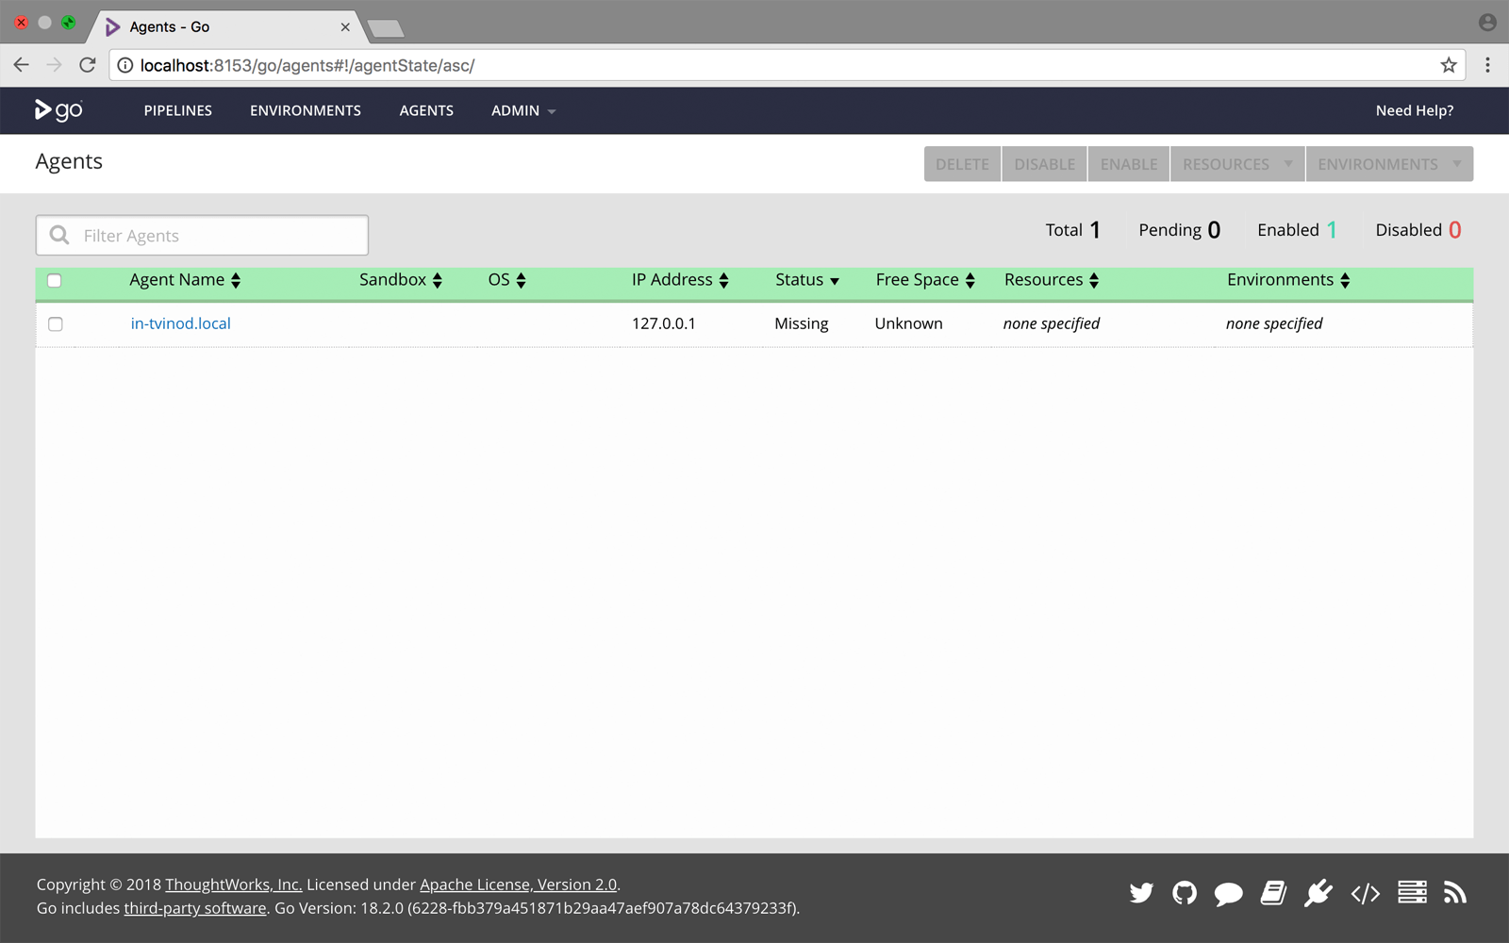Click Need Help? in the navigation bar
The image size is (1509, 943).
[x=1415, y=110]
